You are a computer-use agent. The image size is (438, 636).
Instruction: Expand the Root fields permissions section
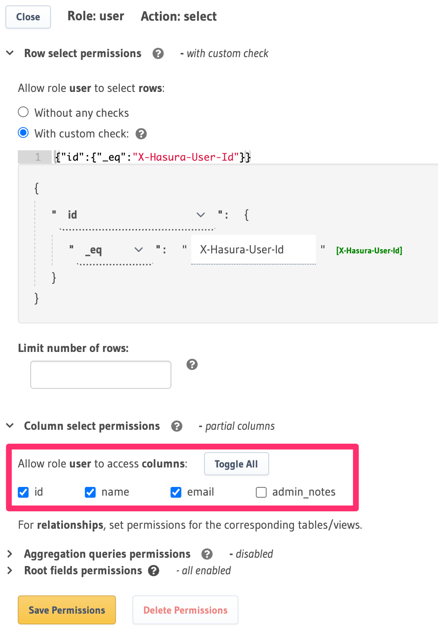[x=9, y=570]
